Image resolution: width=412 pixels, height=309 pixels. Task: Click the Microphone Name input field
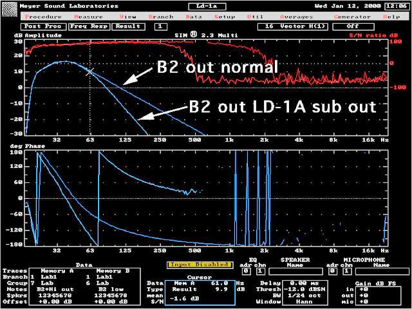click(x=382, y=271)
